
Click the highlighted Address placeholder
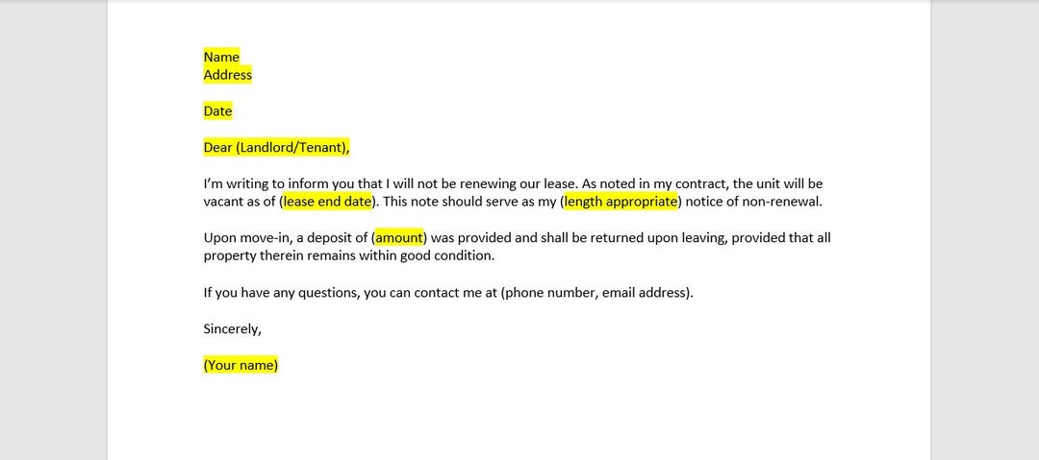(228, 75)
